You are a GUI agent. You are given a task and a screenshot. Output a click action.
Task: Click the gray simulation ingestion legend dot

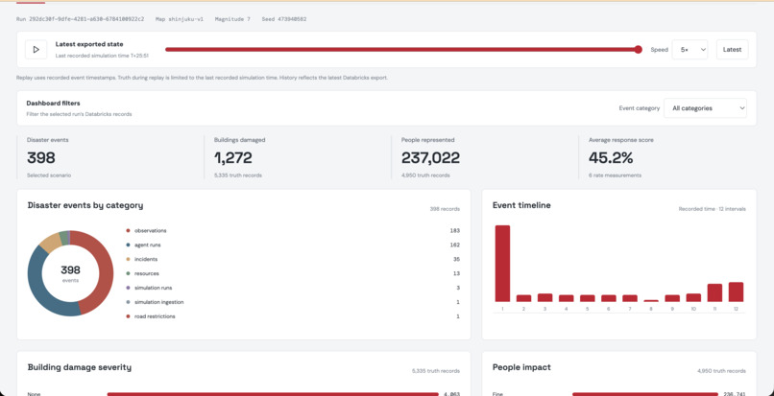(x=128, y=302)
